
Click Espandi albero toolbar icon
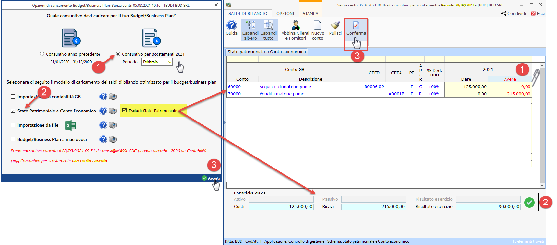tap(250, 30)
